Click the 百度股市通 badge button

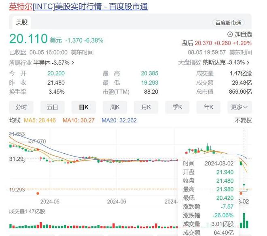[228, 23]
